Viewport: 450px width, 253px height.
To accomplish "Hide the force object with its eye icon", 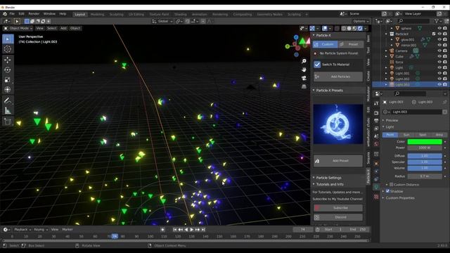I will pos(439,62).
